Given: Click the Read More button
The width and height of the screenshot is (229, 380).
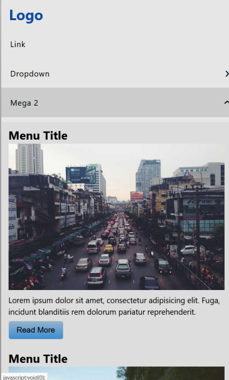Looking at the screenshot, I should click(36, 330).
